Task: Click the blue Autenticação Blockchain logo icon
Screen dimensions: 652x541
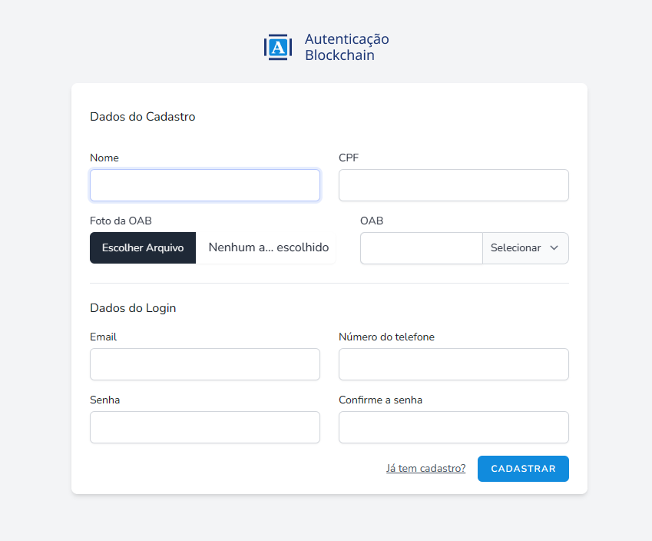Action: click(278, 47)
